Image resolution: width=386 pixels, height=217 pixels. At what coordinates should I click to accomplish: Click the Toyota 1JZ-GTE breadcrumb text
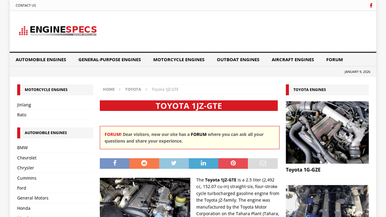click(x=165, y=89)
